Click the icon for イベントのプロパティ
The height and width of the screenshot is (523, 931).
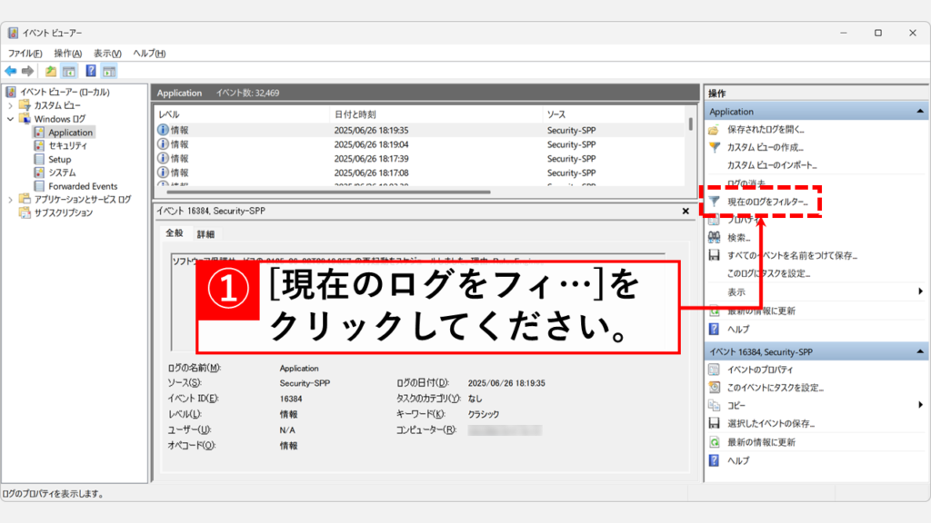tap(715, 370)
